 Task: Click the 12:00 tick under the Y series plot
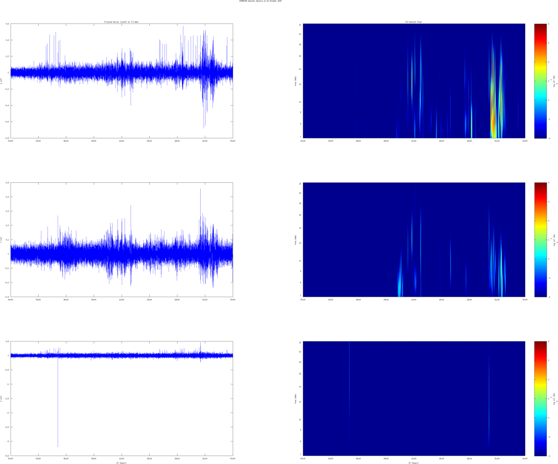point(122,300)
